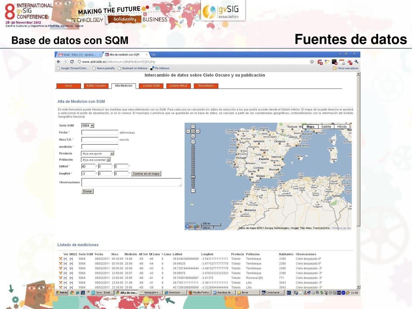
Task: Open the calendar extension icon in toolbar
Action: pyautogui.click(x=342, y=62)
